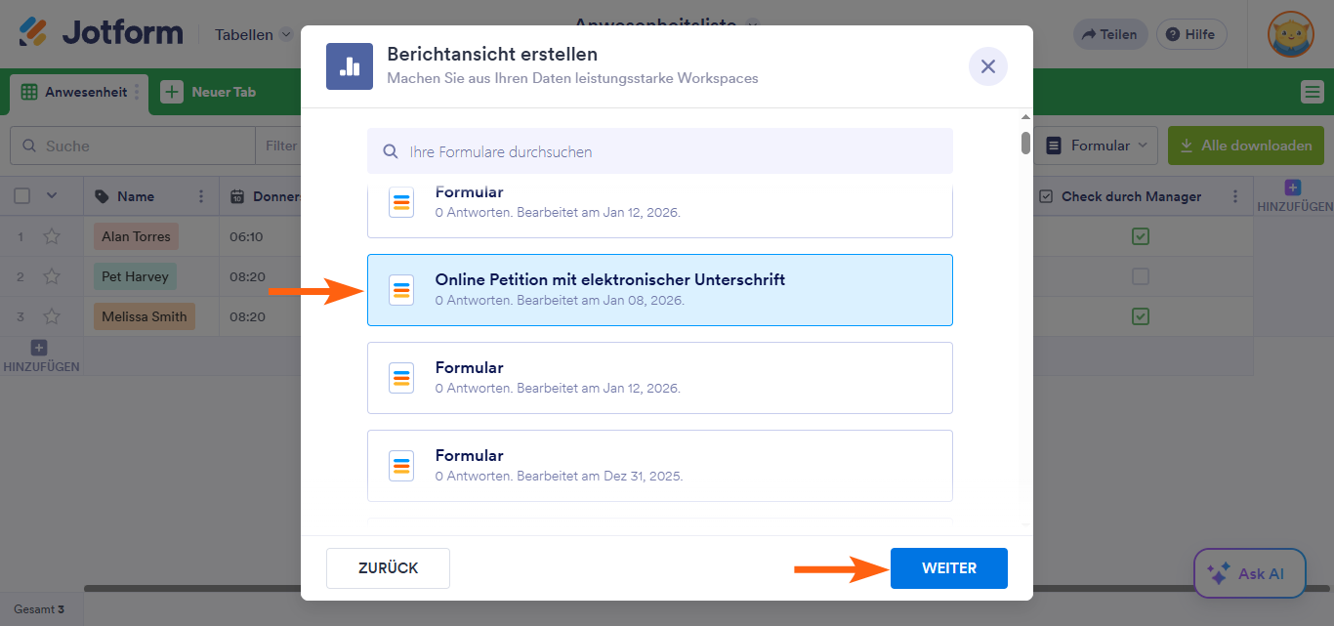Uncheck Check durch Manager for Melissa Smith
The height and width of the screenshot is (626, 1334).
click(1141, 316)
